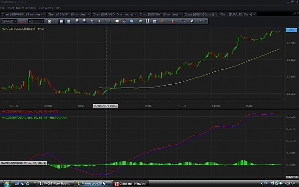Screen dimensions: 299x187
Task: Open the Trading menu
Action: point(31,8)
